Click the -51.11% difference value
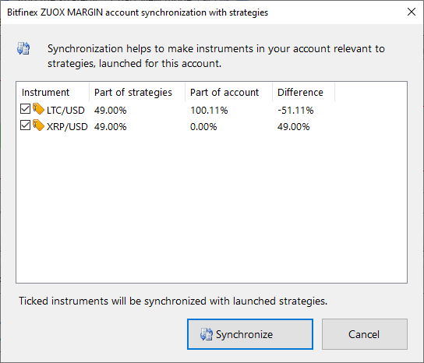This screenshot has height=363, width=424. coord(295,111)
